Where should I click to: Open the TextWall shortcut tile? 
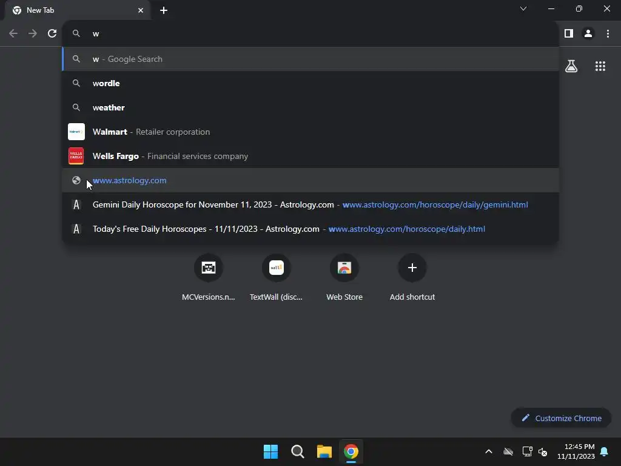pos(276,277)
